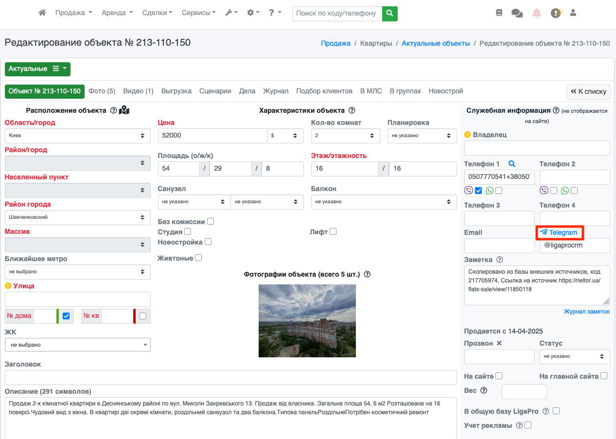Open the user profile icon
Viewport: 616px width, 439px height.
[573, 13]
